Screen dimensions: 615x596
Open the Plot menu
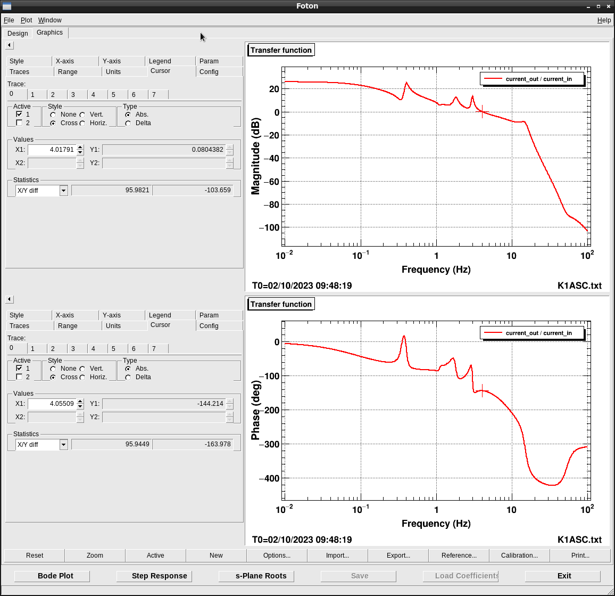coord(26,20)
